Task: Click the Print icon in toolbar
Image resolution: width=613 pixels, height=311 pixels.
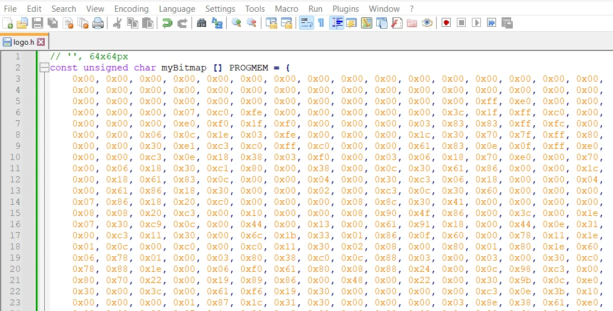Action: coord(98,23)
